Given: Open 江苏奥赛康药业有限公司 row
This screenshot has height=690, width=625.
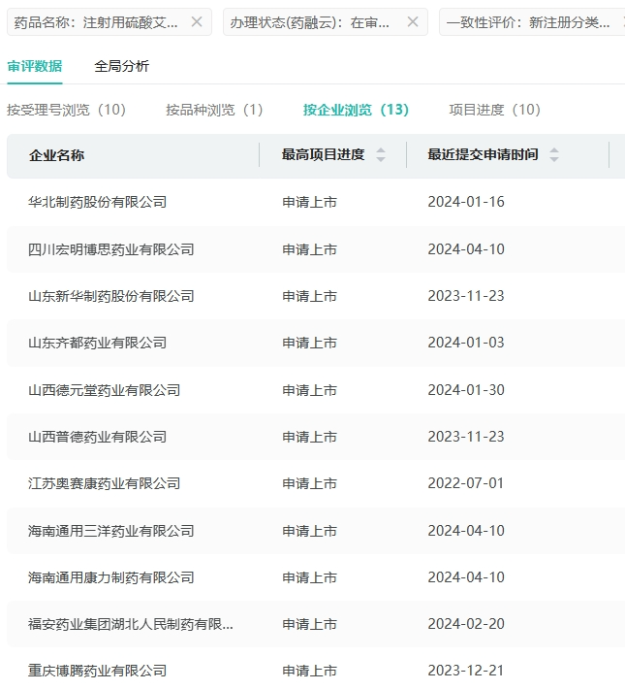Looking at the screenshot, I should point(316,483).
